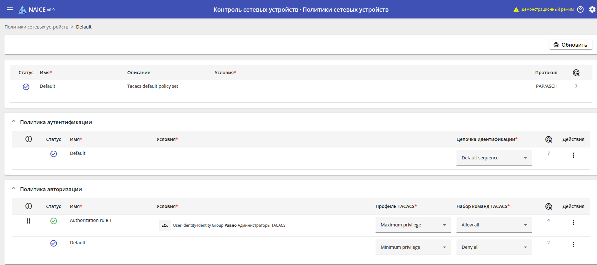Toggle status of Default authentication rule
The width and height of the screenshot is (597, 265).
(x=54, y=154)
